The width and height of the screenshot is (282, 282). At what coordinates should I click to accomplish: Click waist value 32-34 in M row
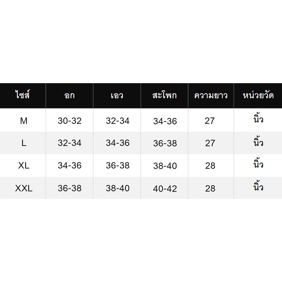[118, 121]
